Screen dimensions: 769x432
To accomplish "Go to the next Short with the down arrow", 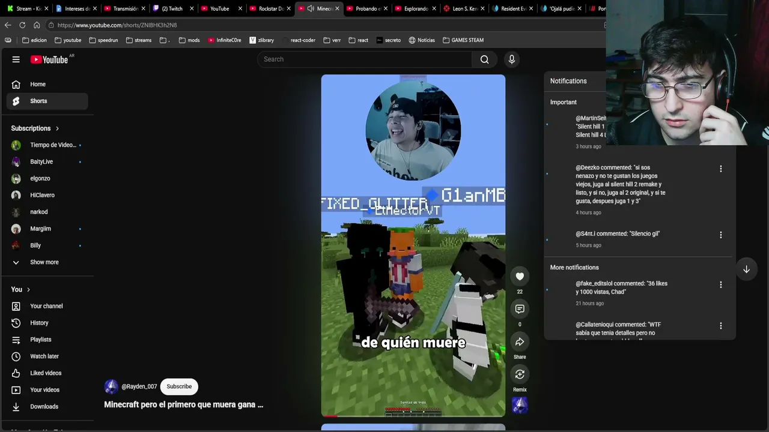I will tap(746, 269).
